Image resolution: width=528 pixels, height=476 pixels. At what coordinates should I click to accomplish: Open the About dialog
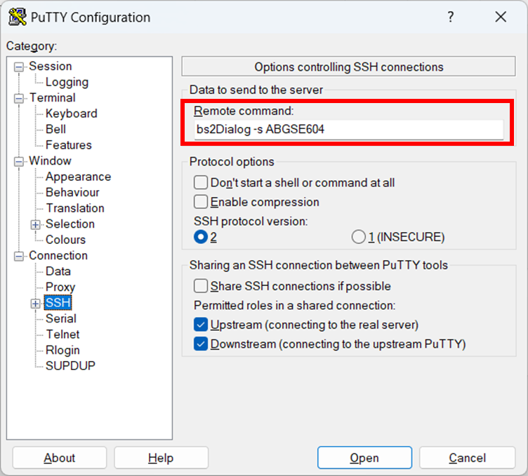tap(60, 458)
